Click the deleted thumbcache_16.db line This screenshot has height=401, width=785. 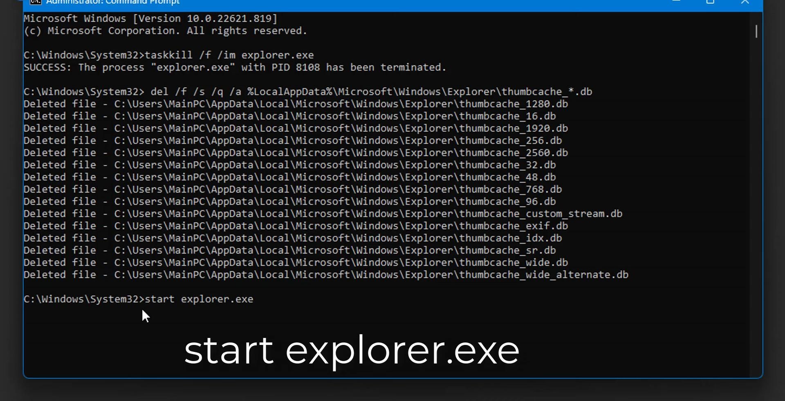click(x=290, y=116)
